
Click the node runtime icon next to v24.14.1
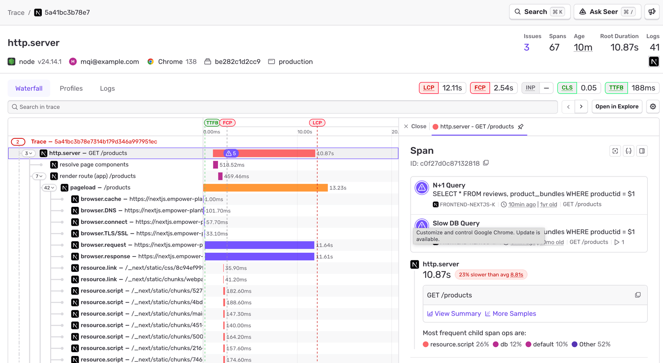[x=12, y=62]
